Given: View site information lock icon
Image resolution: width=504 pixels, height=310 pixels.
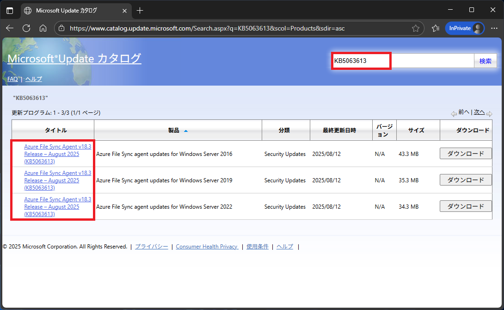Looking at the screenshot, I should pyautogui.click(x=61, y=28).
